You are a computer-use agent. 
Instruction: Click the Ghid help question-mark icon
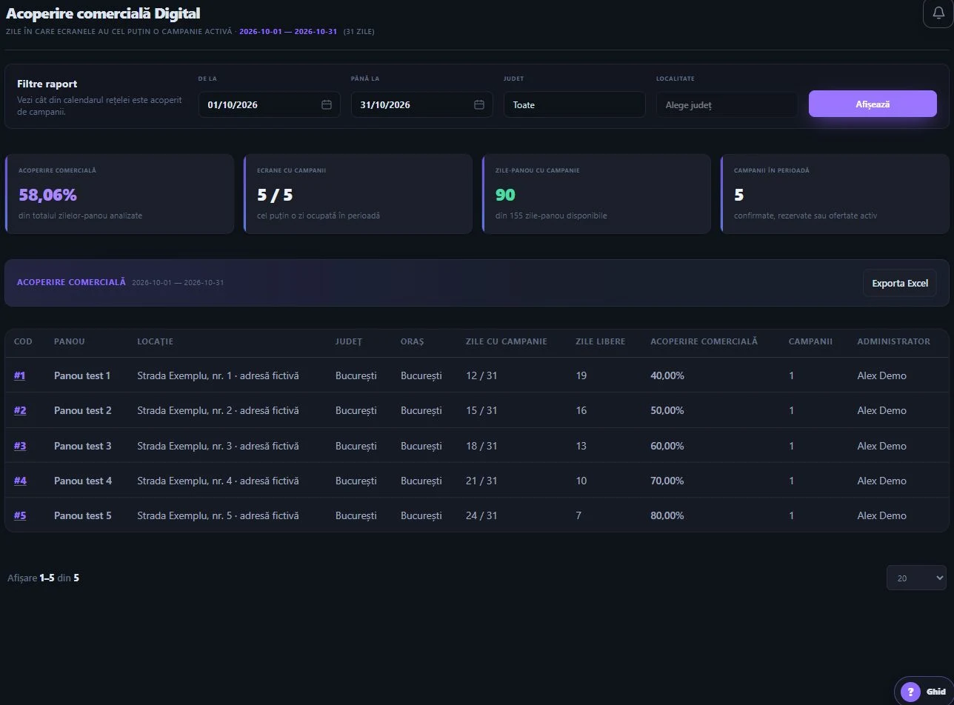910,692
